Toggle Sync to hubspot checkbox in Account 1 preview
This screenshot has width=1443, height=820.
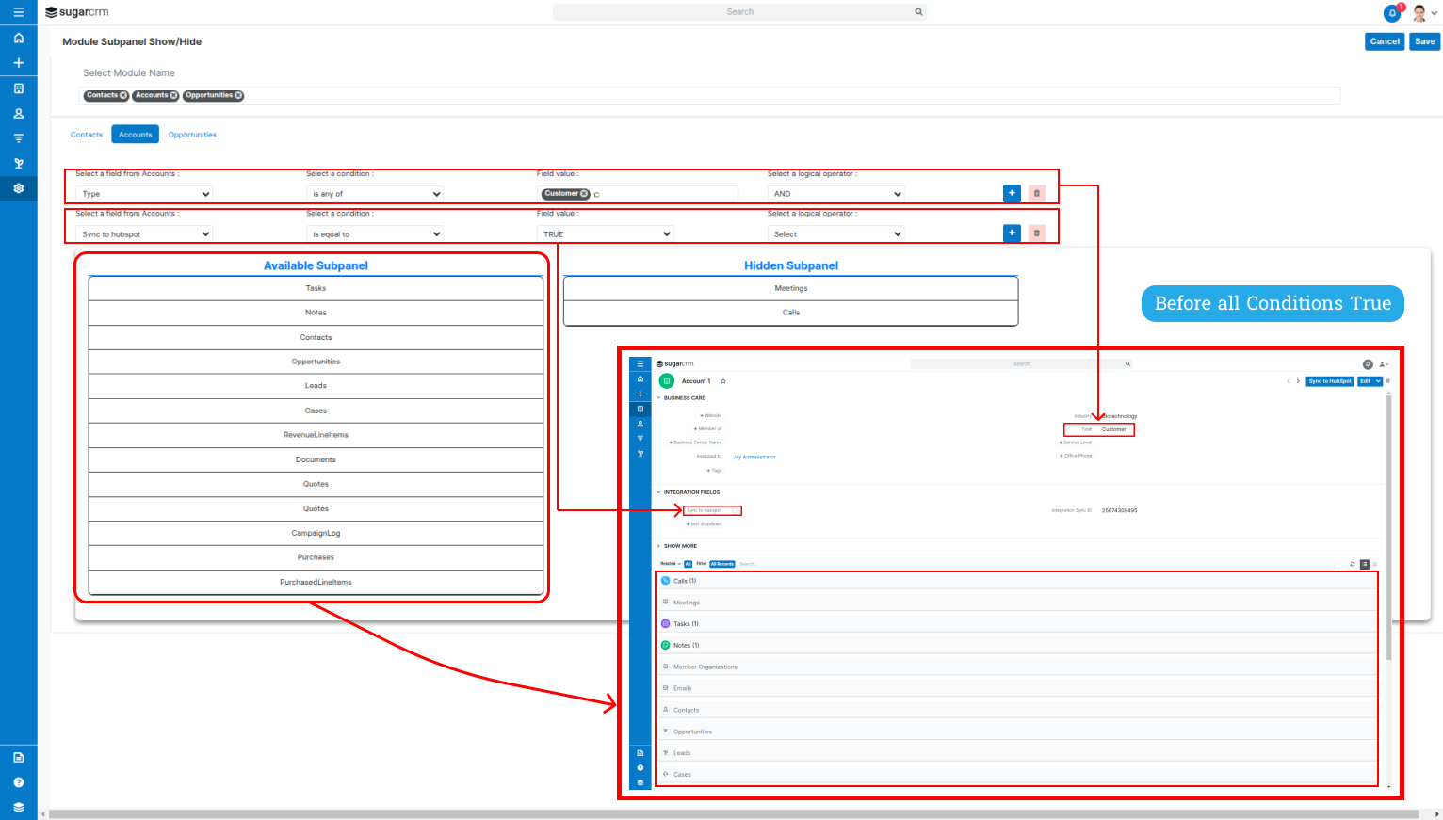coord(736,510)
